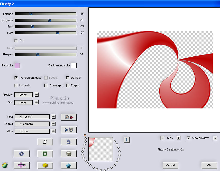Click the Sharpen value 37
The height and width of the screenshot is (171, 220).
(x=81, y=54)
